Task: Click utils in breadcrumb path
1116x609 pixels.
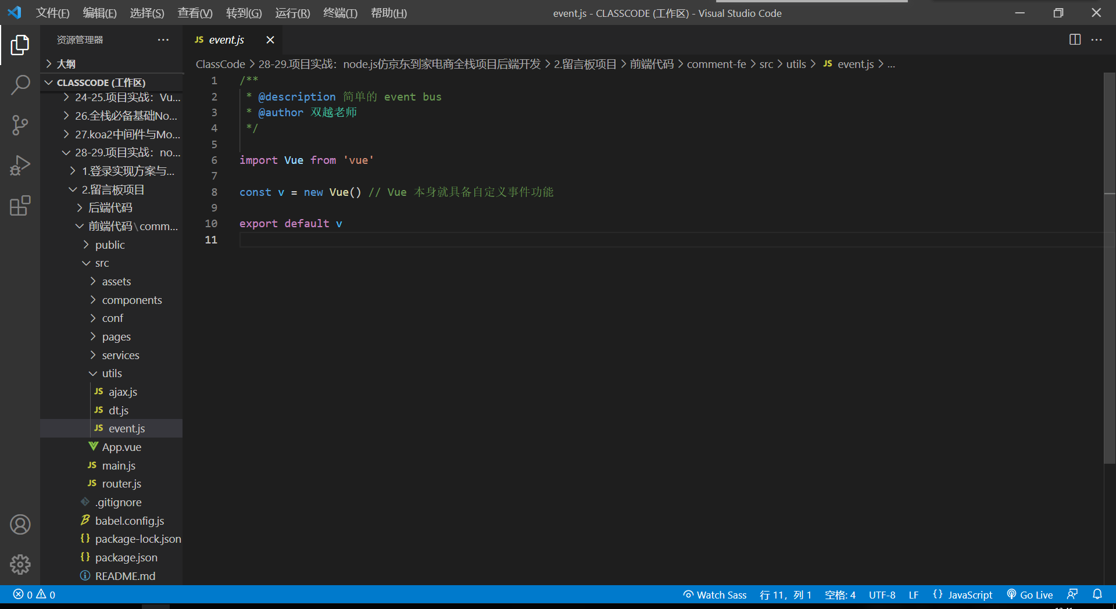Action: tap(796, 64)
